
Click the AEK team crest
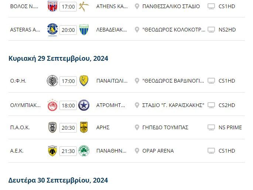click(x=52, y=151)
